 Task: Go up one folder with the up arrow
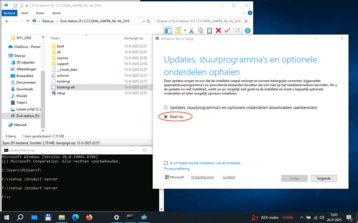click(28, 21)
